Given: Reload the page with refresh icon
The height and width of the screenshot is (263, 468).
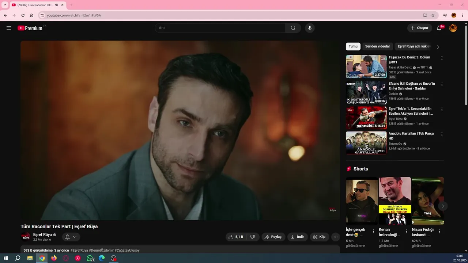Looking at the screenshot, I should pos(23,15).
